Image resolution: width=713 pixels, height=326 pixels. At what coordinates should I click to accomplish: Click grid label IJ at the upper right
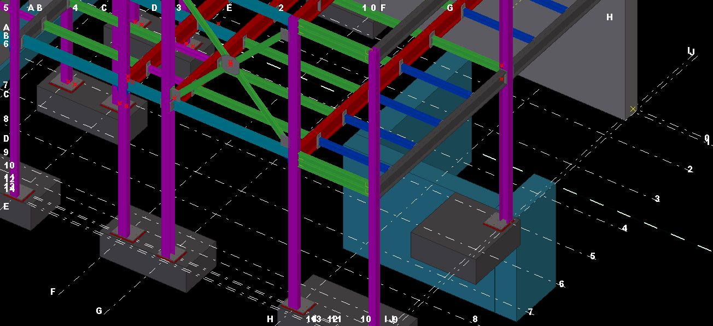(x=691, y=51)
